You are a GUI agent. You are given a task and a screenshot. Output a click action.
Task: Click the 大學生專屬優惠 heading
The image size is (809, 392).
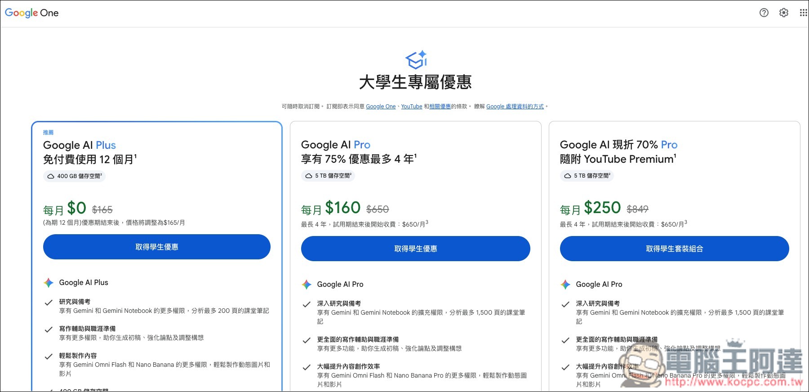point(415,82)
